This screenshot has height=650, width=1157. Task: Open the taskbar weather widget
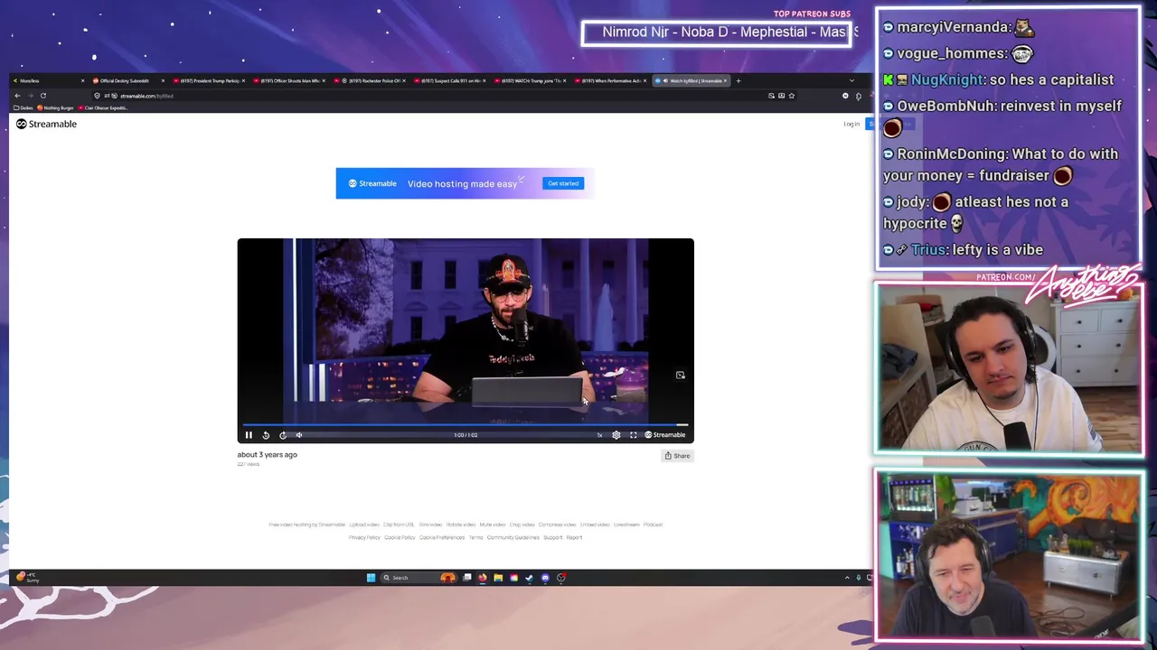(28, 577)
